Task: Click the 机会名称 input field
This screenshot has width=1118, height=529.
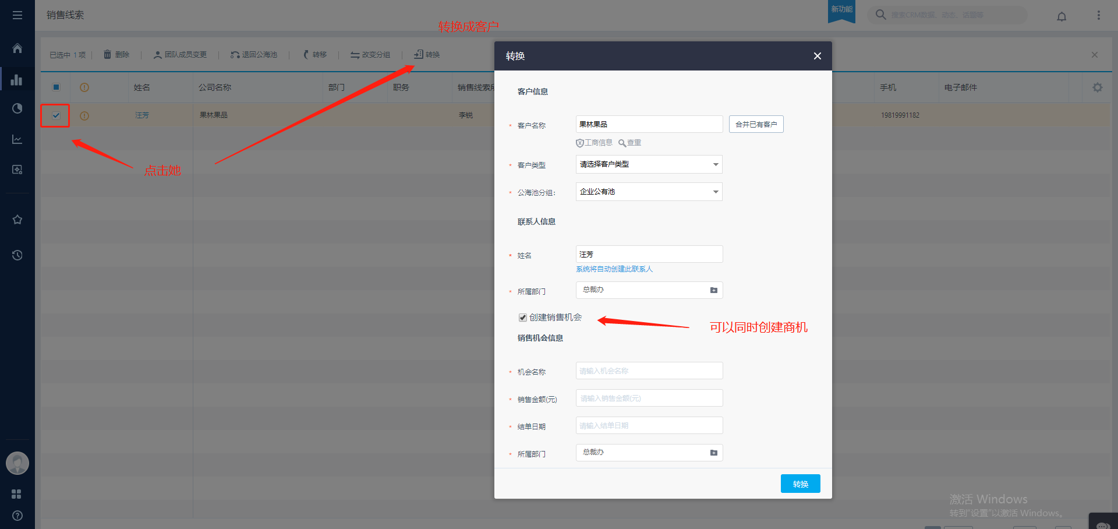Action: coord(649,371)
